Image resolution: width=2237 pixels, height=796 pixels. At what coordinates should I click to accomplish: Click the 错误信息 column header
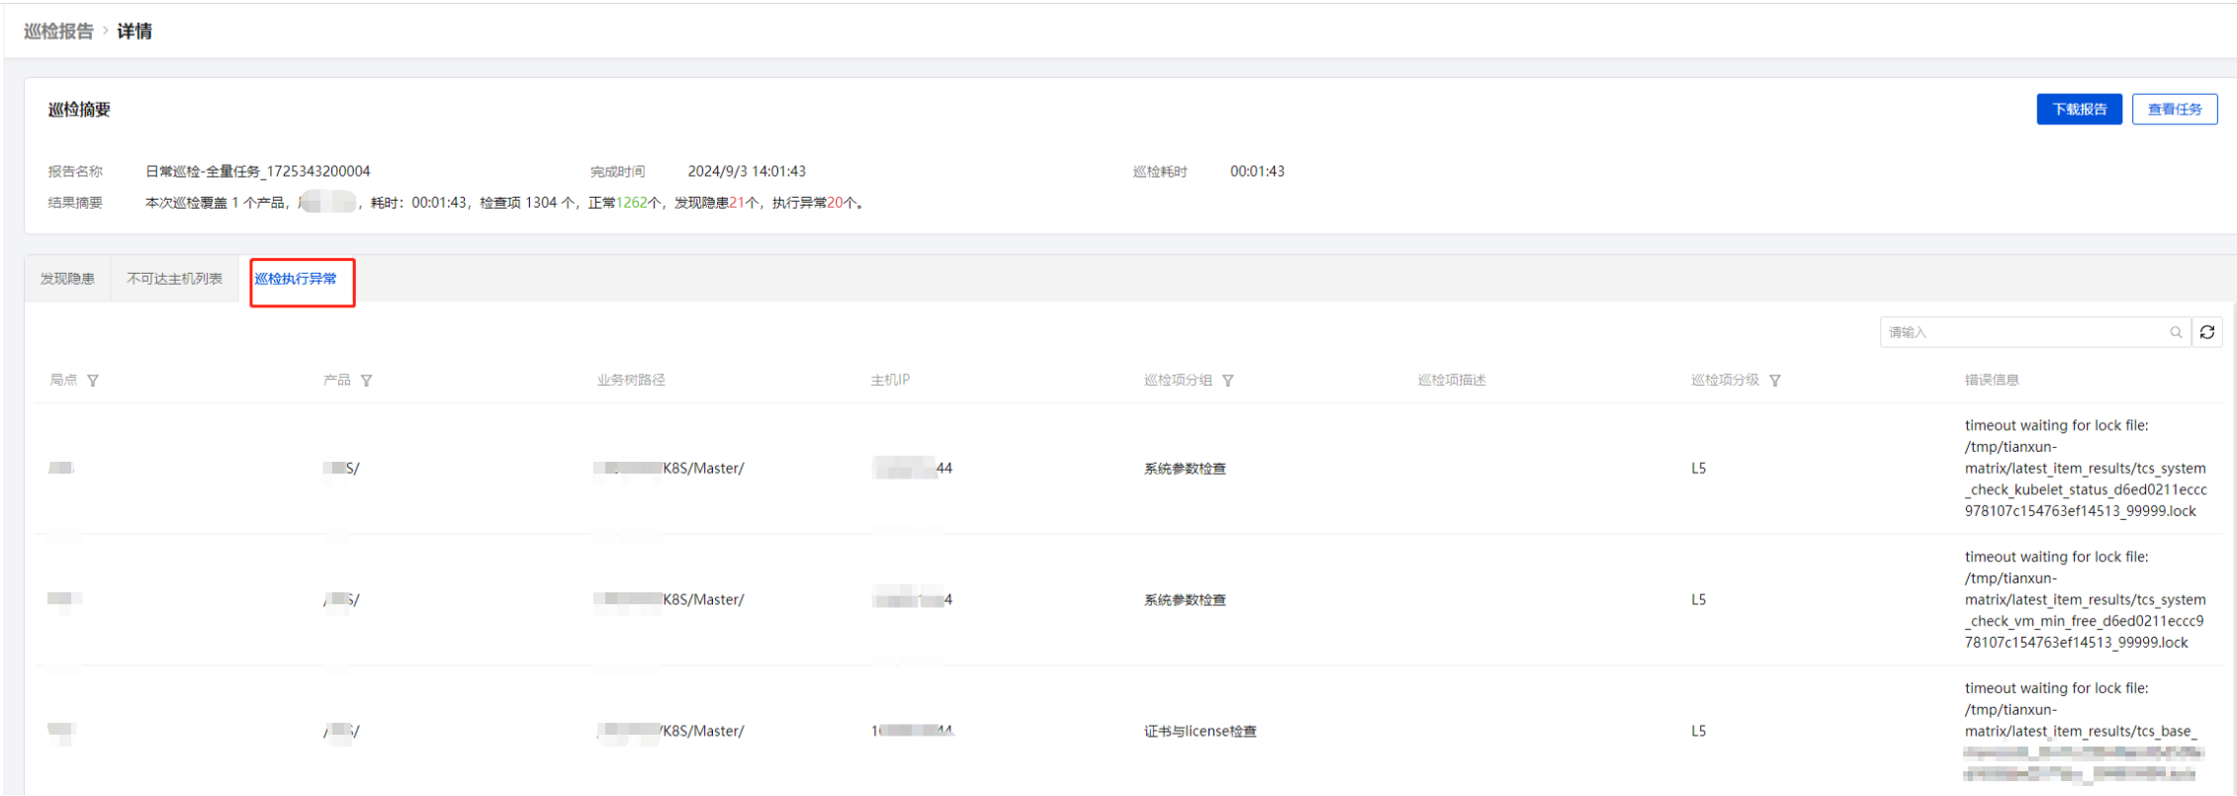click(1991, 380)
